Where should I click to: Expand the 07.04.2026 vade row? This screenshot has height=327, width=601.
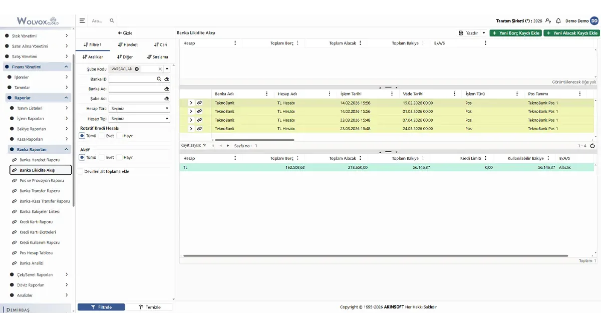[191, 120]
